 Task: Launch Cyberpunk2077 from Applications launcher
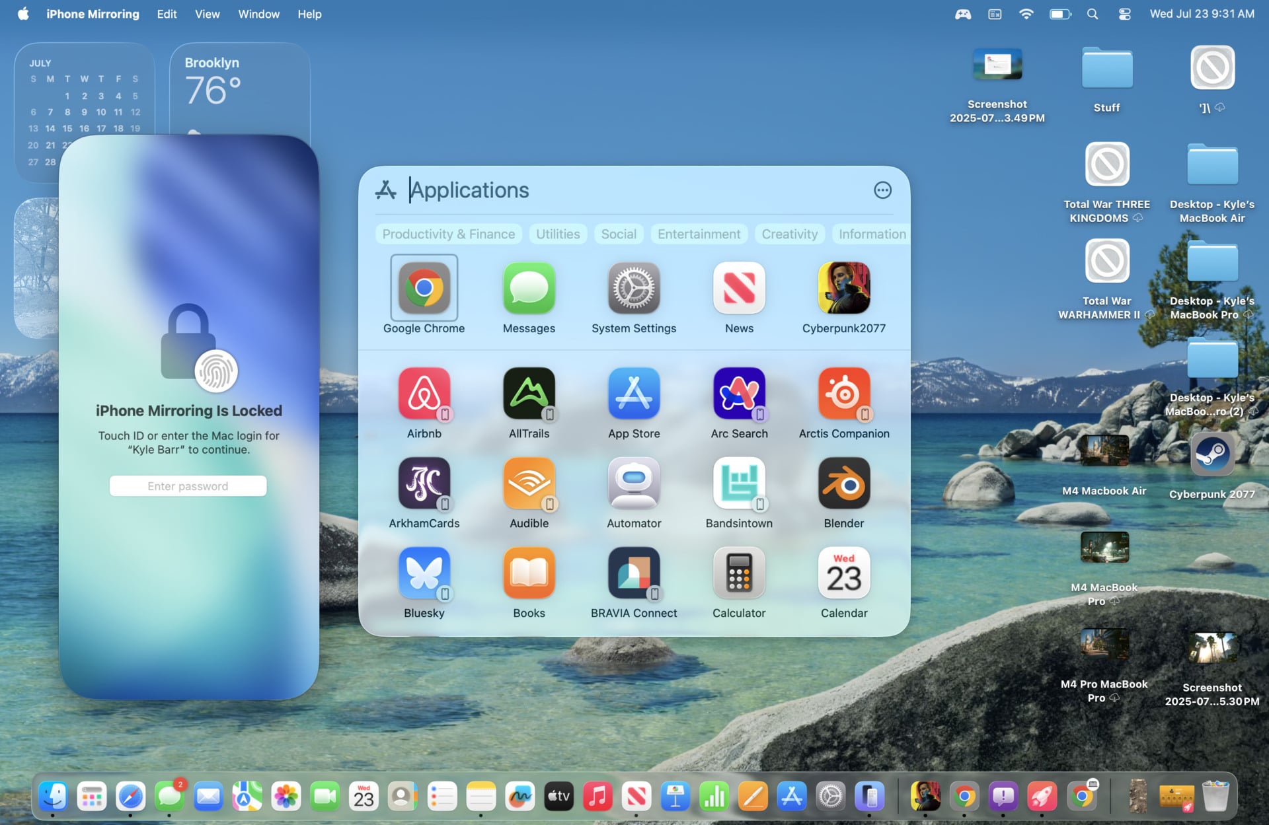pyautogui.click(x=844, y=288)
